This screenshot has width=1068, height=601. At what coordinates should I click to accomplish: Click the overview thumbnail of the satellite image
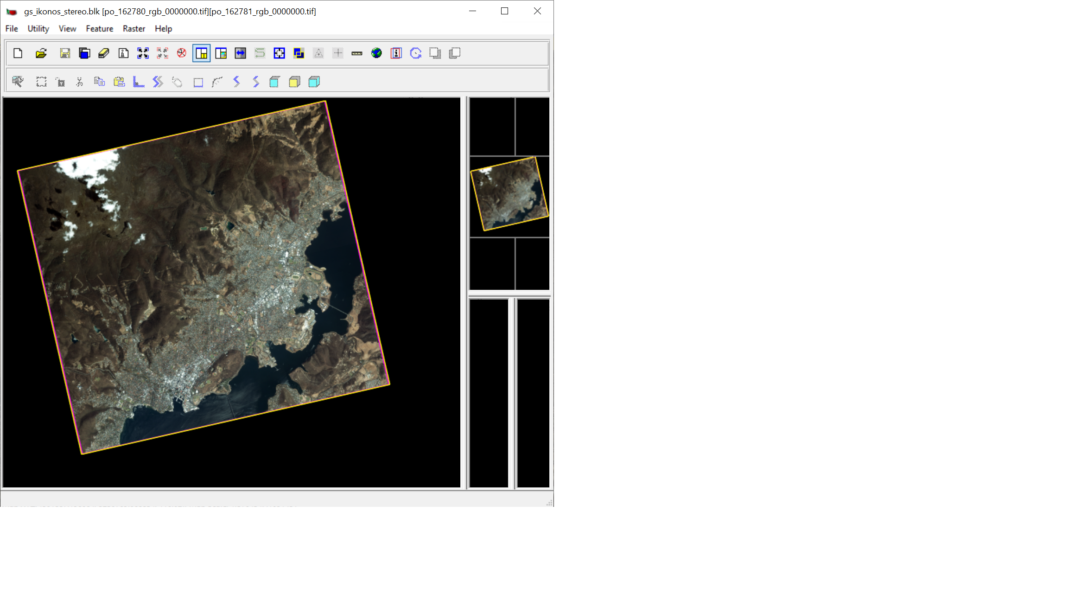509,195
